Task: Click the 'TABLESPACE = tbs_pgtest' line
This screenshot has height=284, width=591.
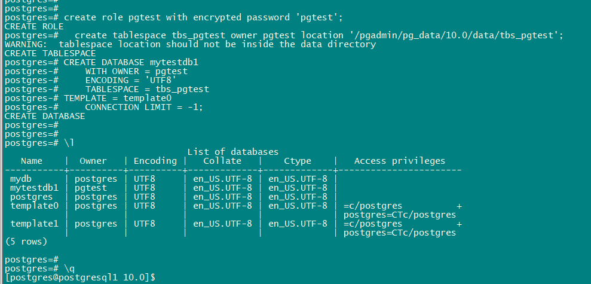Action: coord(147,89)
